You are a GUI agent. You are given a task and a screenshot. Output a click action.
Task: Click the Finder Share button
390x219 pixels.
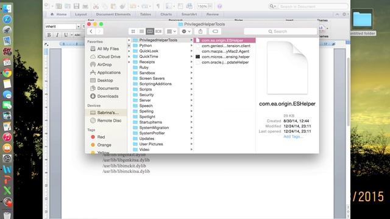(200, 31)
